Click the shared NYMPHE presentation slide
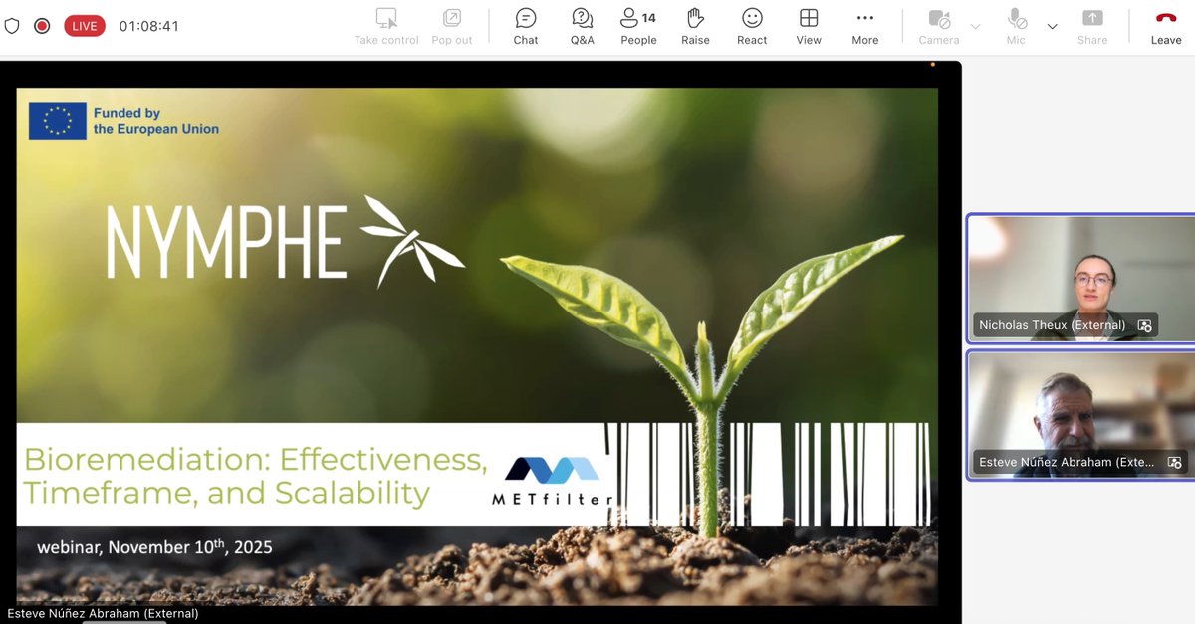1195x624 pixels. (477, 346)
